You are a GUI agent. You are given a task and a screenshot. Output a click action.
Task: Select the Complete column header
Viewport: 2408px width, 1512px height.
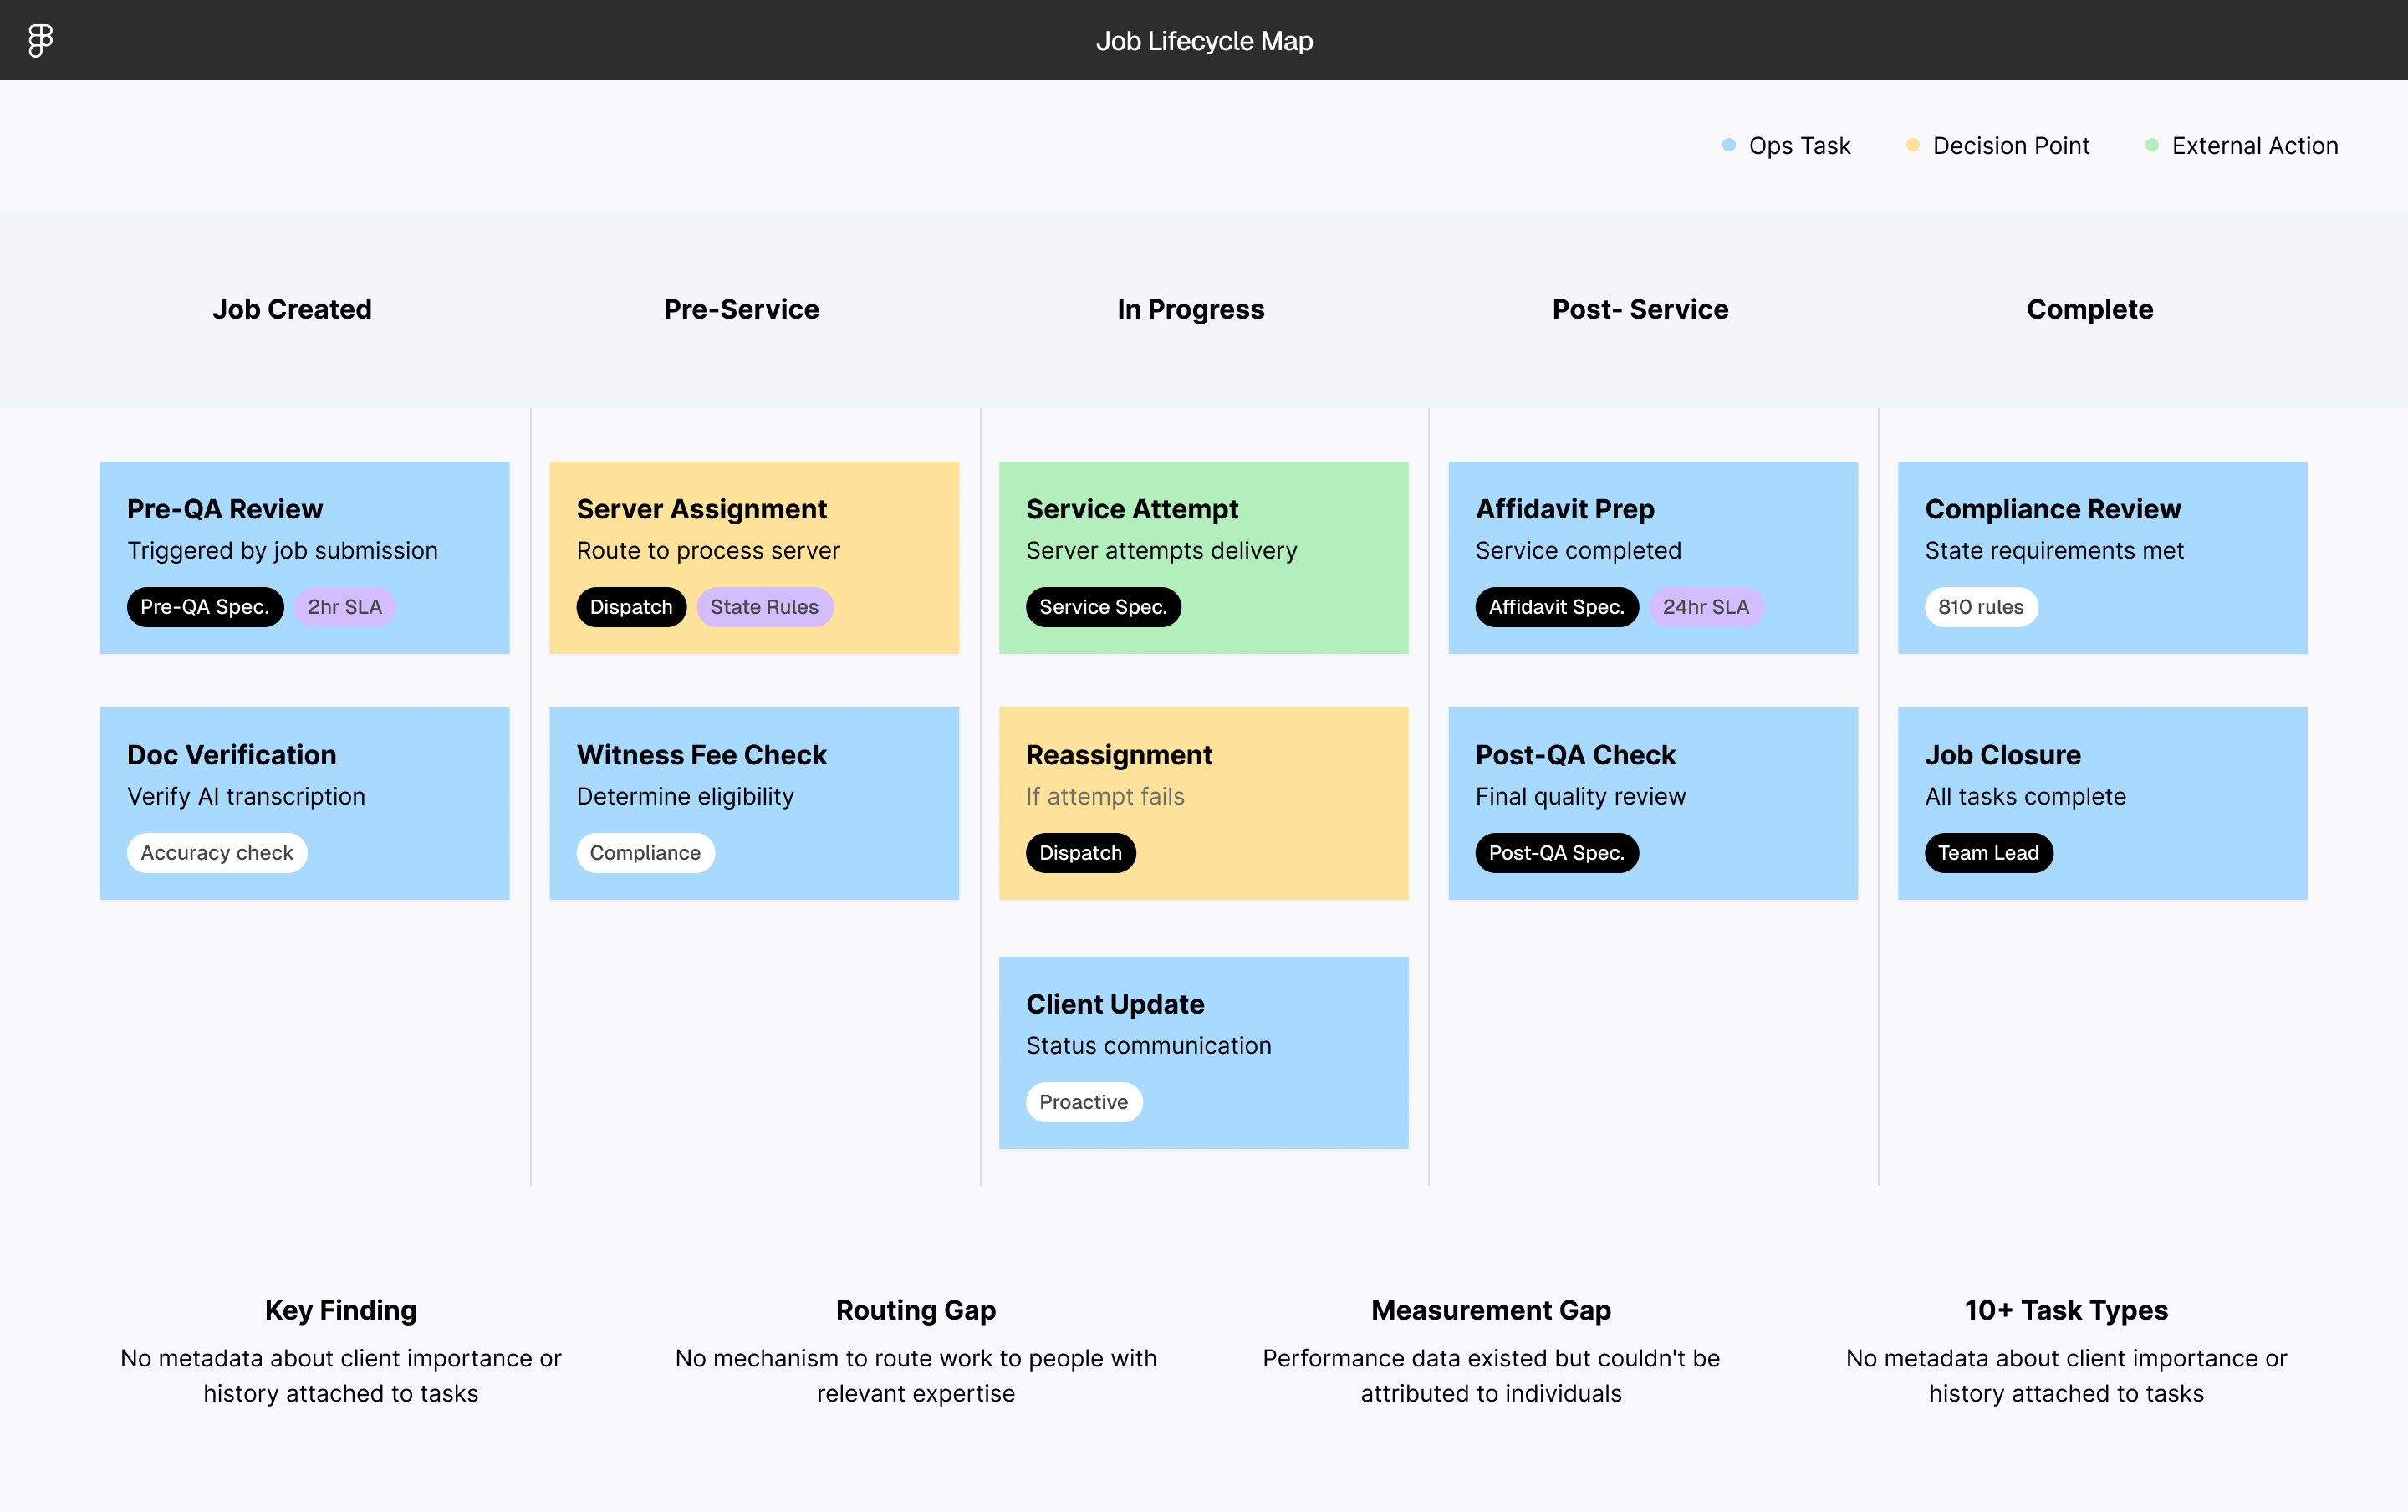coord(2088,309)
